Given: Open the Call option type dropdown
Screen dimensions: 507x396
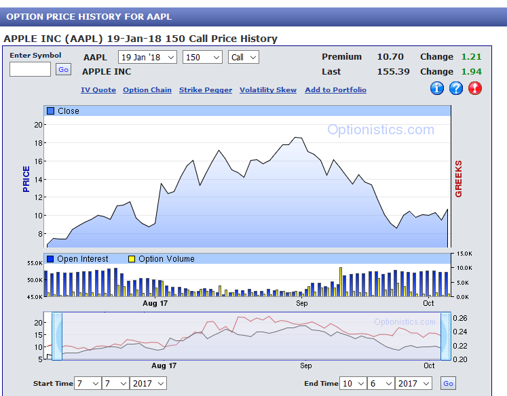Looking at the screenshot, I should point(244,57).
